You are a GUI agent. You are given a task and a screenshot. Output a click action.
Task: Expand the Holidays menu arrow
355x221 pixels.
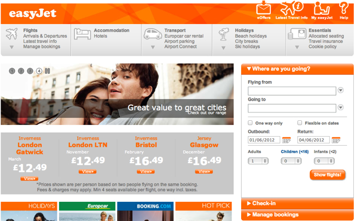coord(224,48)
